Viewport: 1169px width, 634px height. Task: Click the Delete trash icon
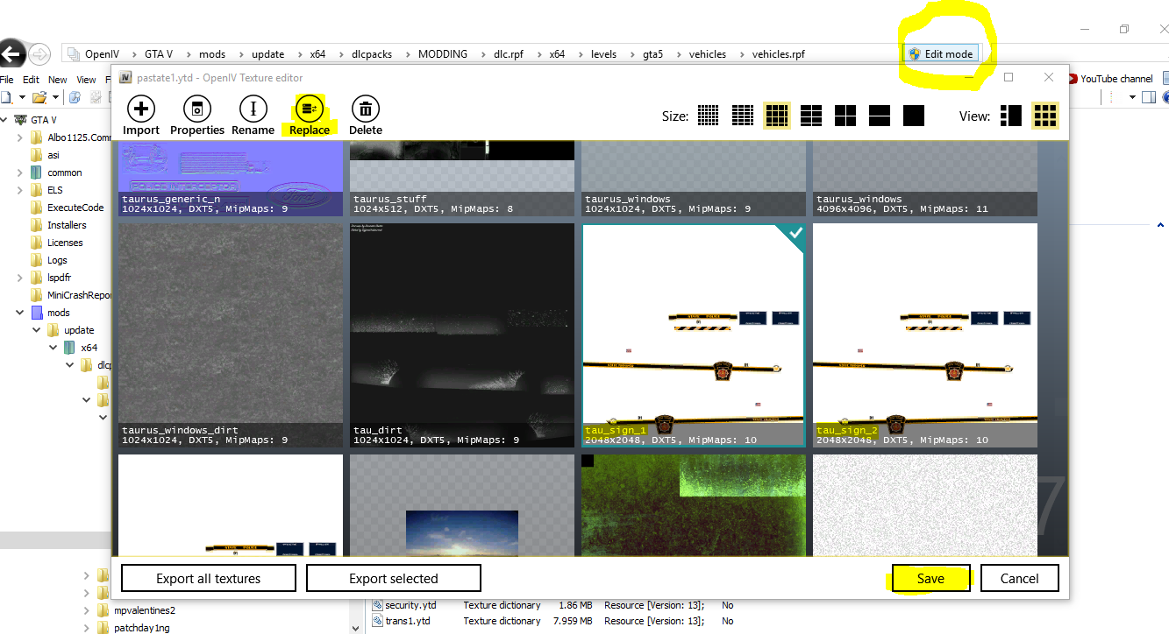(366, 109)
